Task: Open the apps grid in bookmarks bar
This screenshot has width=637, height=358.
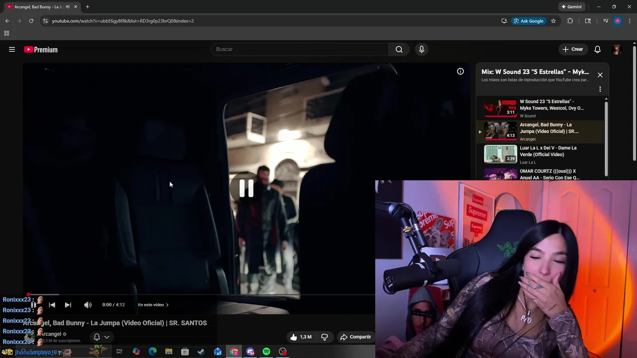Action: click(x=6, y=33)
